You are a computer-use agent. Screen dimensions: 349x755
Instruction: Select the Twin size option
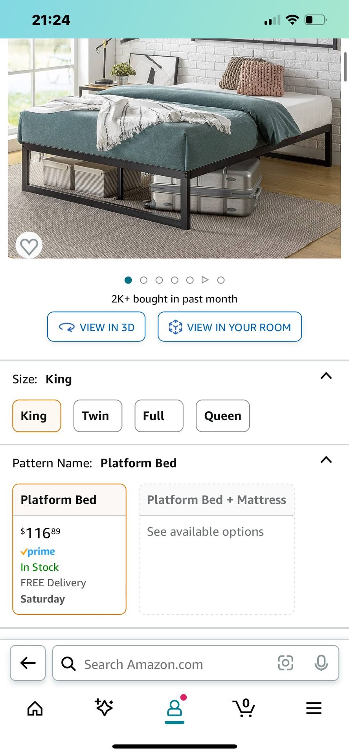point(97,416)
